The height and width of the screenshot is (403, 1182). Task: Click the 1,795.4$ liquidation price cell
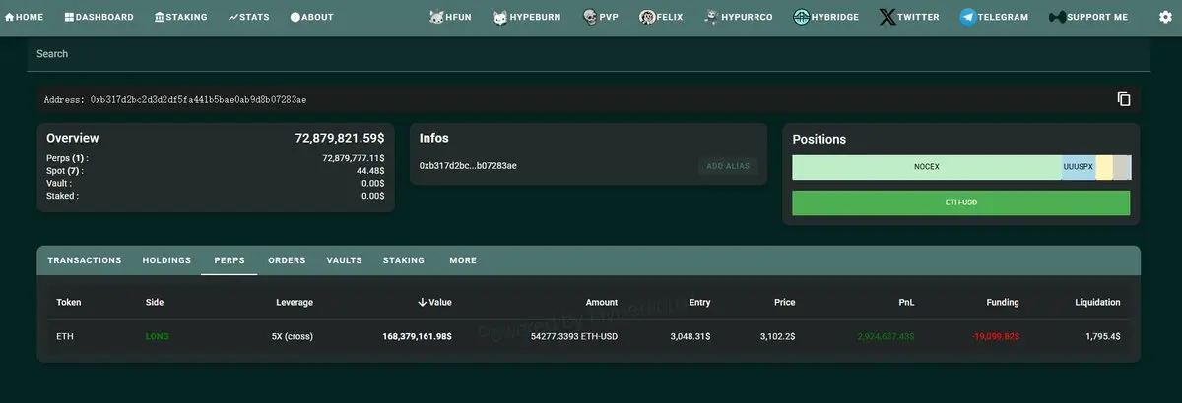click(x=1102, y=336)
